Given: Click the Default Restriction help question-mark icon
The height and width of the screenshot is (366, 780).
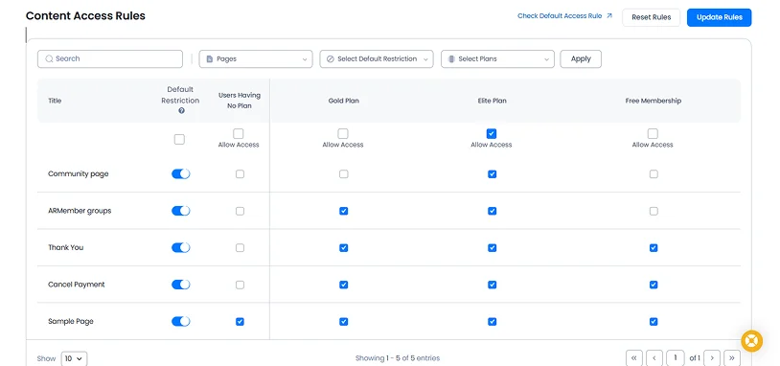Looking at the screenshot, I should 181,111.
